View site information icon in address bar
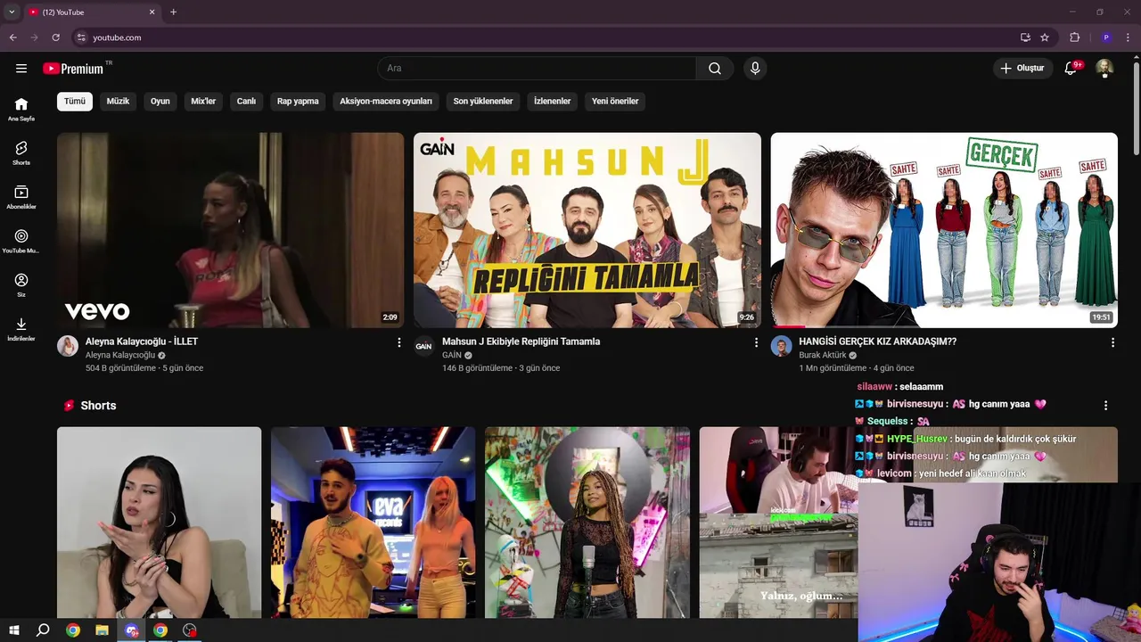 point(81,37)
